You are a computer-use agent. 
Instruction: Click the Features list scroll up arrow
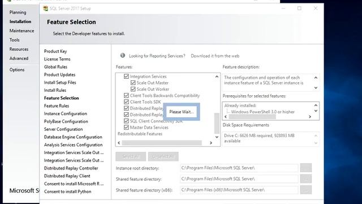217,76
